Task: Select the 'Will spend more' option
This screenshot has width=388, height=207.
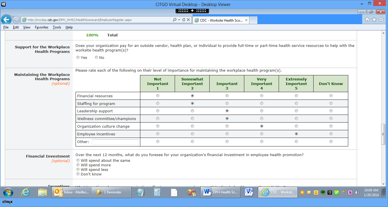Action: pyautogui.click(x=78, y=165)
